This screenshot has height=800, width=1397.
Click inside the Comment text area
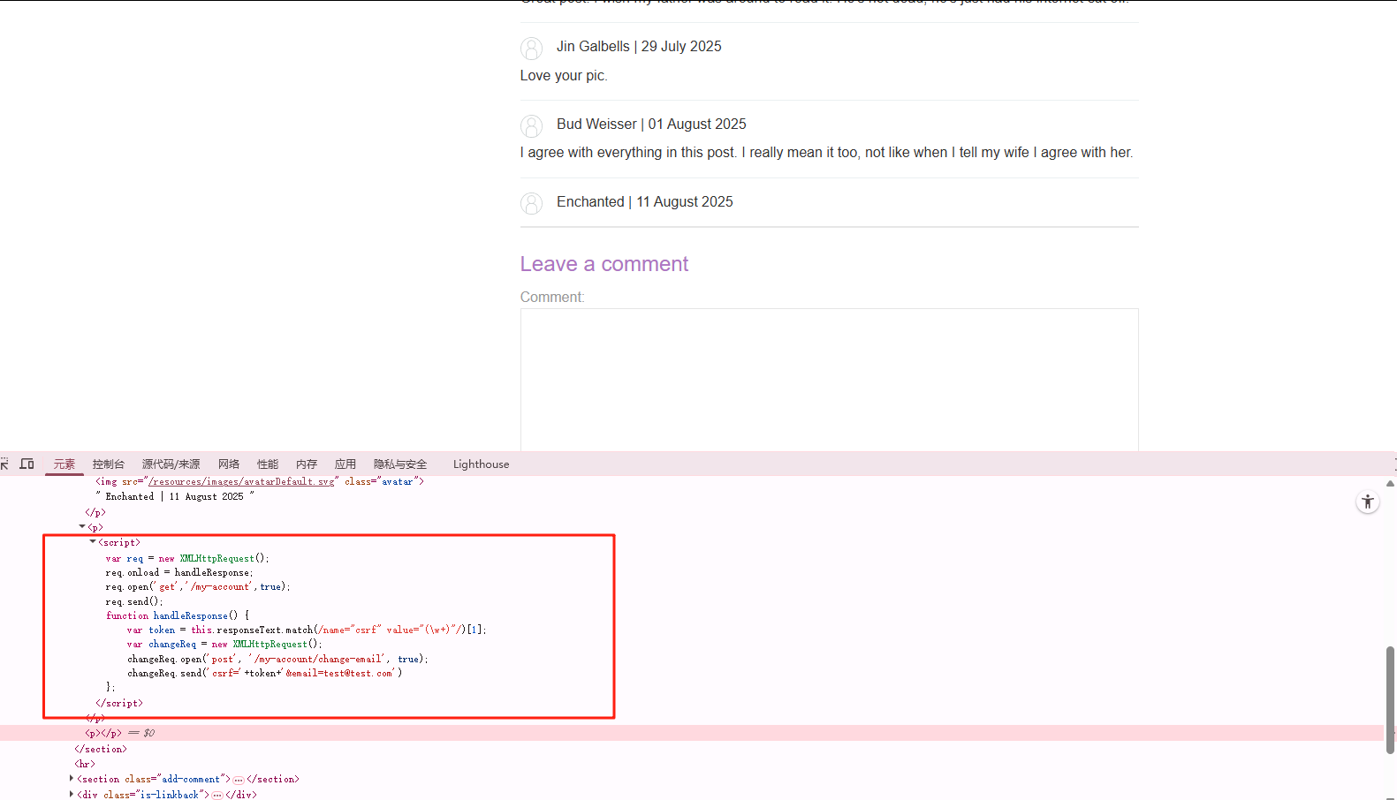click(829, 380)
